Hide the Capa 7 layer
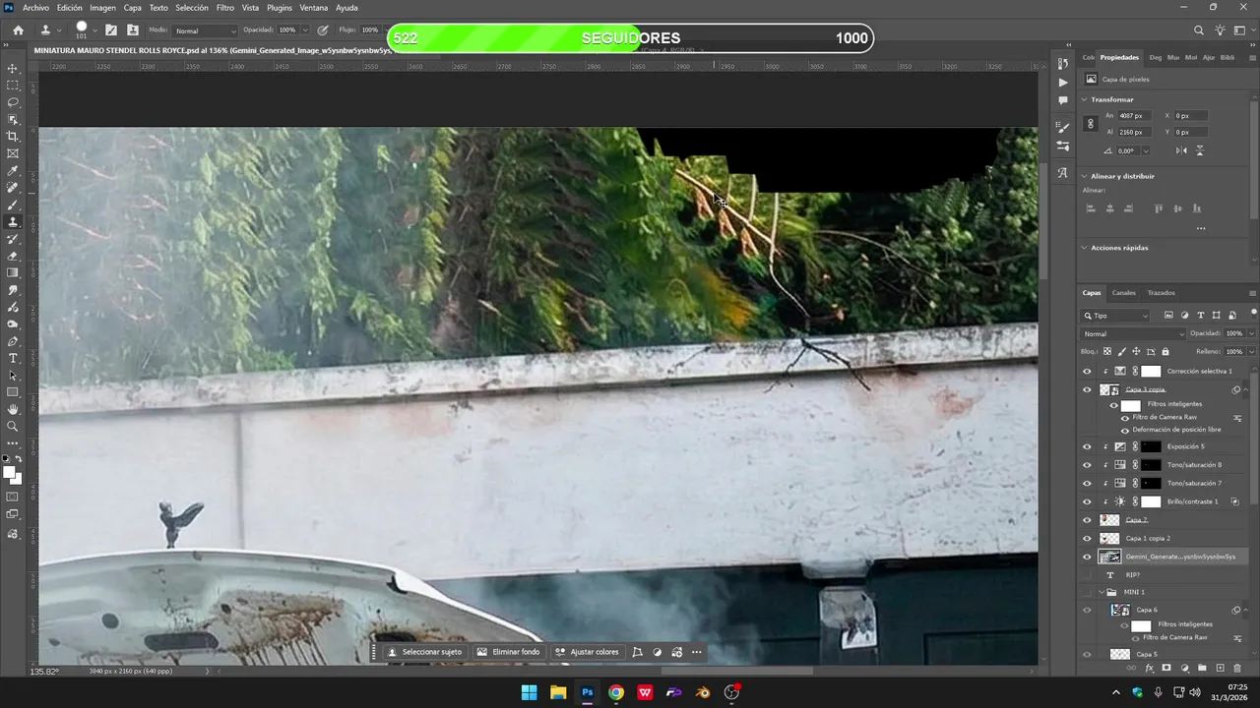This screenshot has width=1260, height=708. tap(1087, 520)
